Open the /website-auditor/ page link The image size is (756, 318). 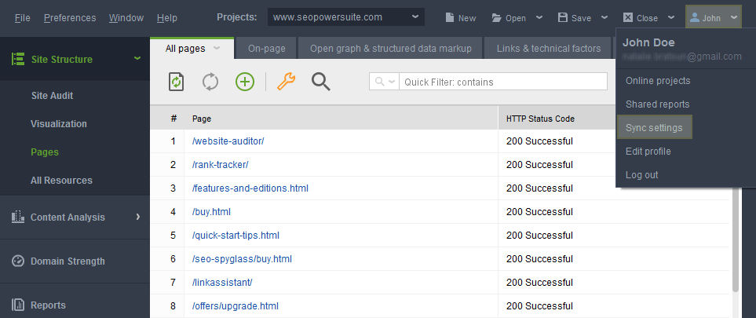click(228, 141)
